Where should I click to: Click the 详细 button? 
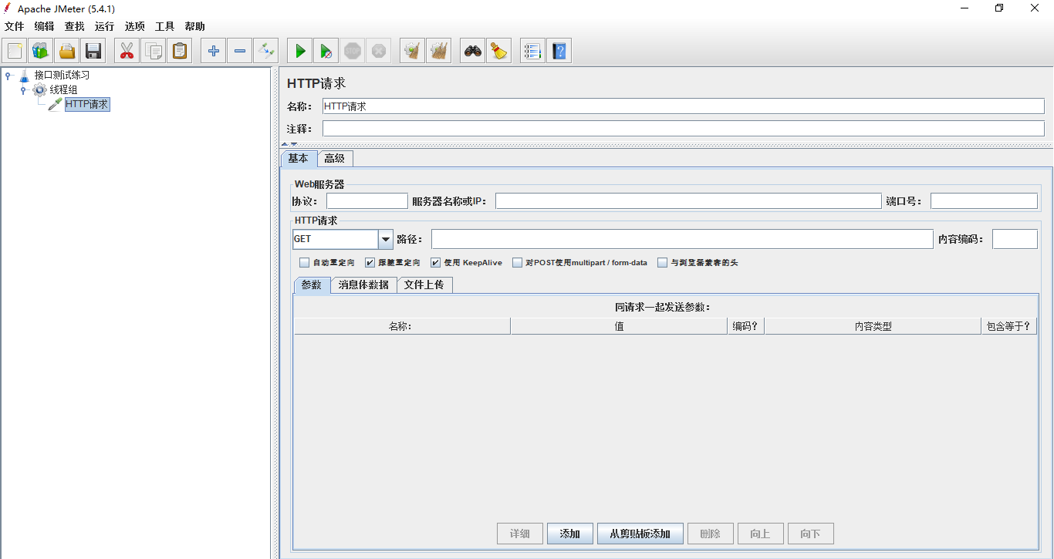click(x=520, y=534)
